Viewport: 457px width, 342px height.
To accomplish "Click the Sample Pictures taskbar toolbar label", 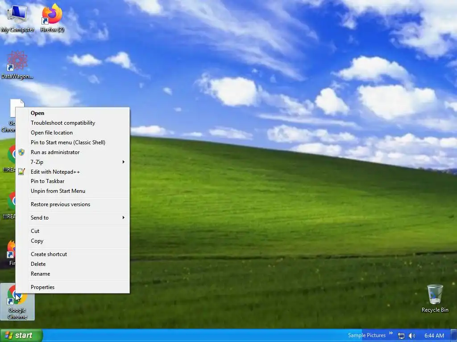I will (x=367, y=335).
